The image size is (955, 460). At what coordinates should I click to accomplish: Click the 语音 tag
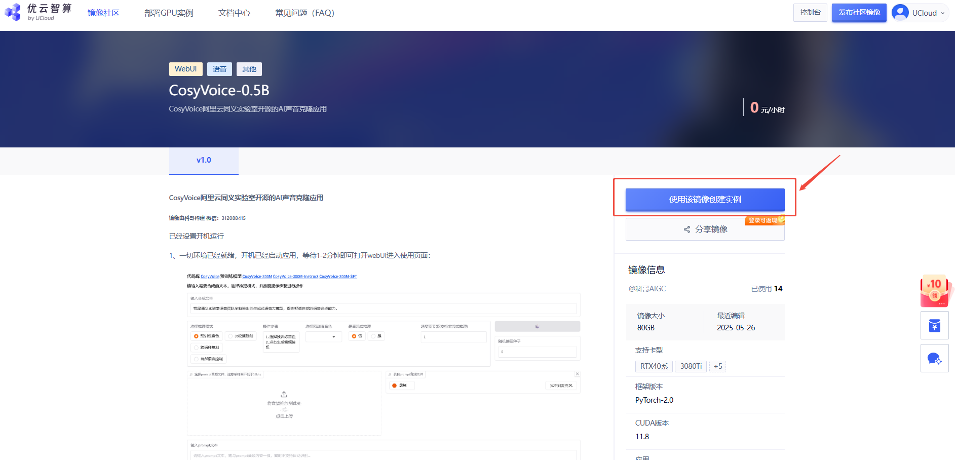[219, 69]
